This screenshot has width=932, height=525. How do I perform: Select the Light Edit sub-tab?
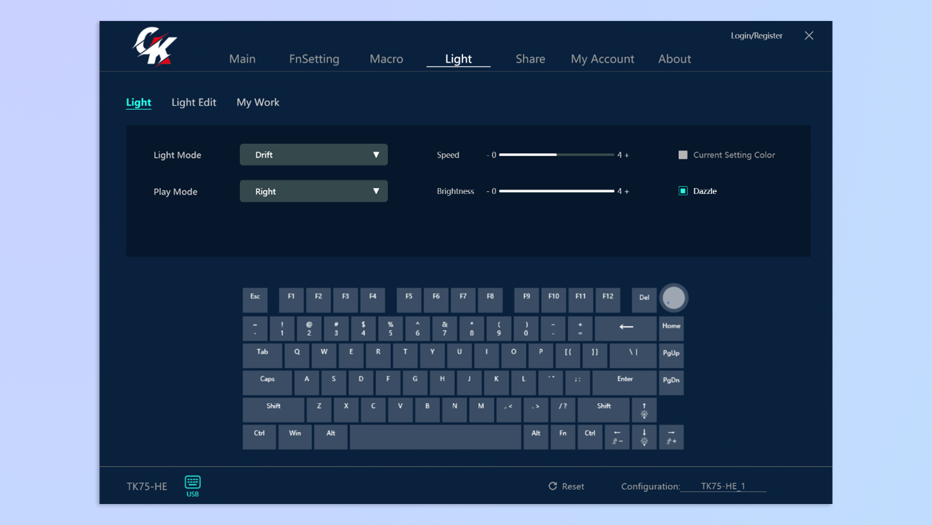(x=194, y=103)
